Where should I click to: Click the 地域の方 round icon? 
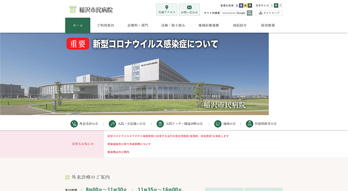(x=218, y=124)
